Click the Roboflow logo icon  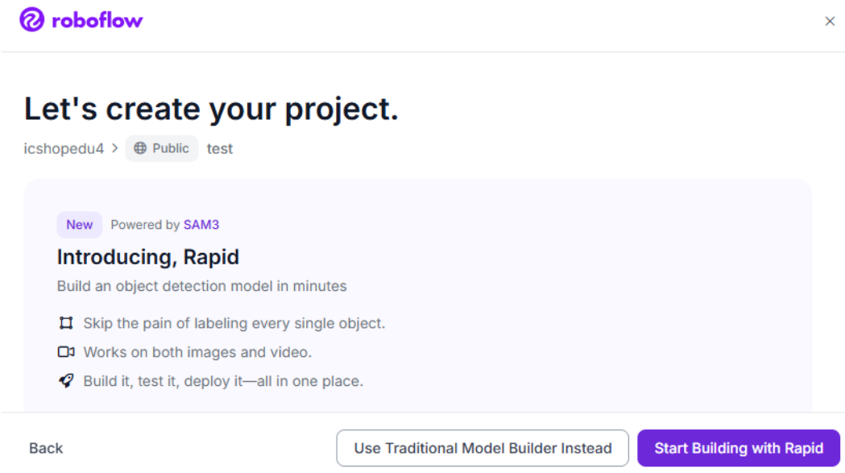pos(31,20)
